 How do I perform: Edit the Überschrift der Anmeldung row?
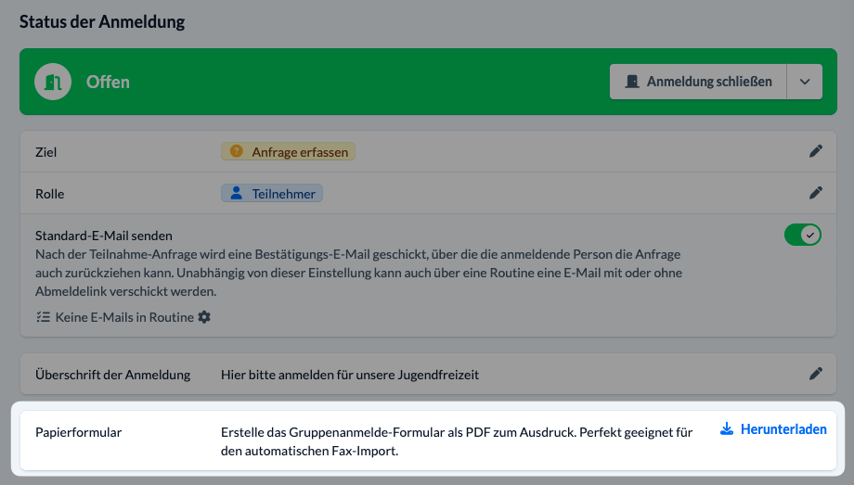point(815,374)
